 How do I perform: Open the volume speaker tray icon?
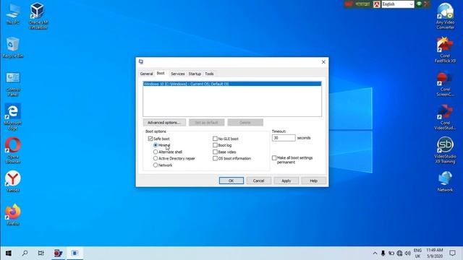pyautogui.click(x=408, y=253)
